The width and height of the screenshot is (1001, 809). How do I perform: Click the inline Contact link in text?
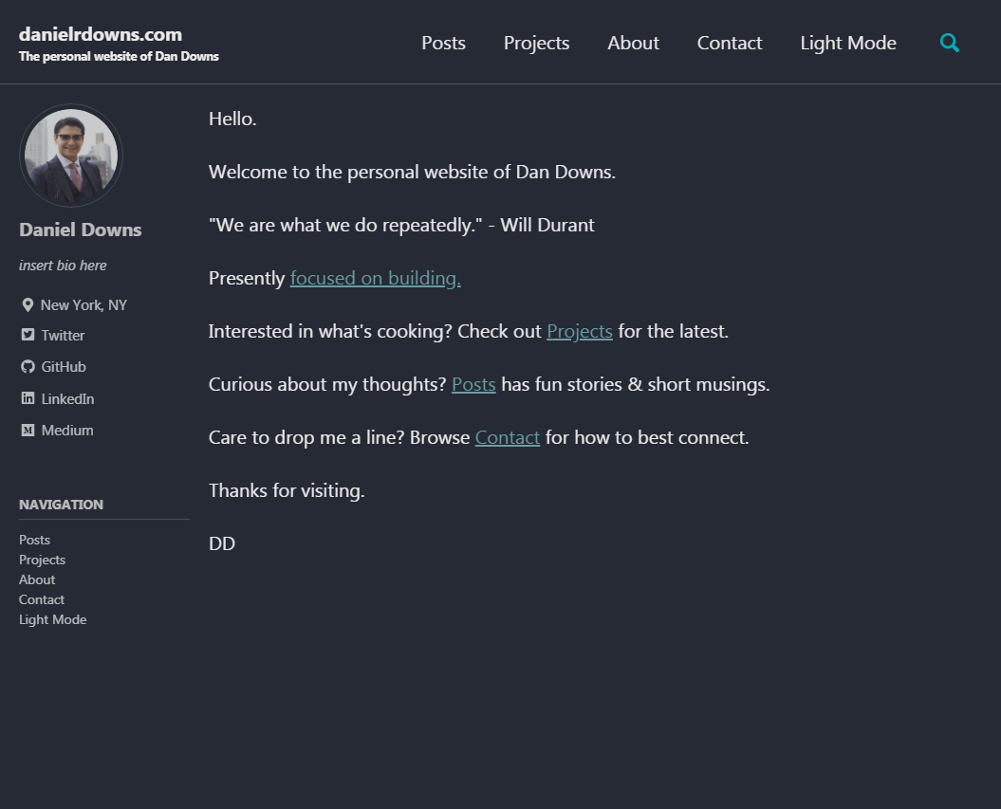point(507,437)
